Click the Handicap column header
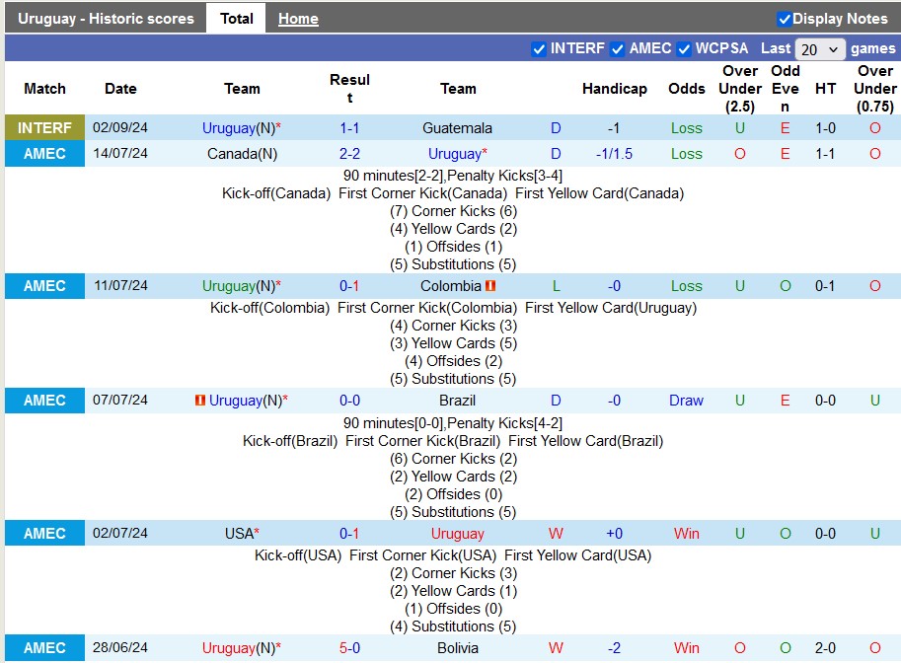The image size is (901, 663). coord(614,89)
